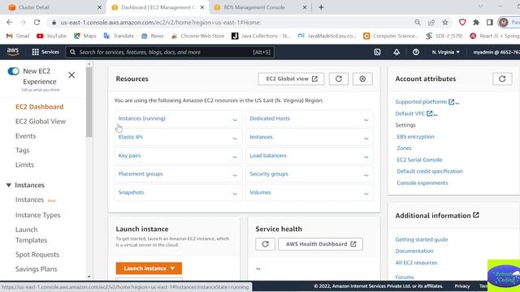Open the myadmin account menu
The width and height of the screenshot is (520, 292).
[496, 52]
